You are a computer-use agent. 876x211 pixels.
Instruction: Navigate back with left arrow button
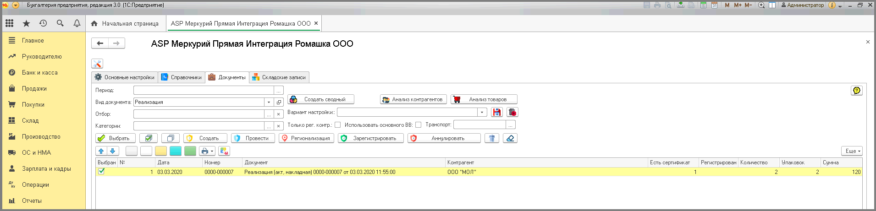(100, 43)
